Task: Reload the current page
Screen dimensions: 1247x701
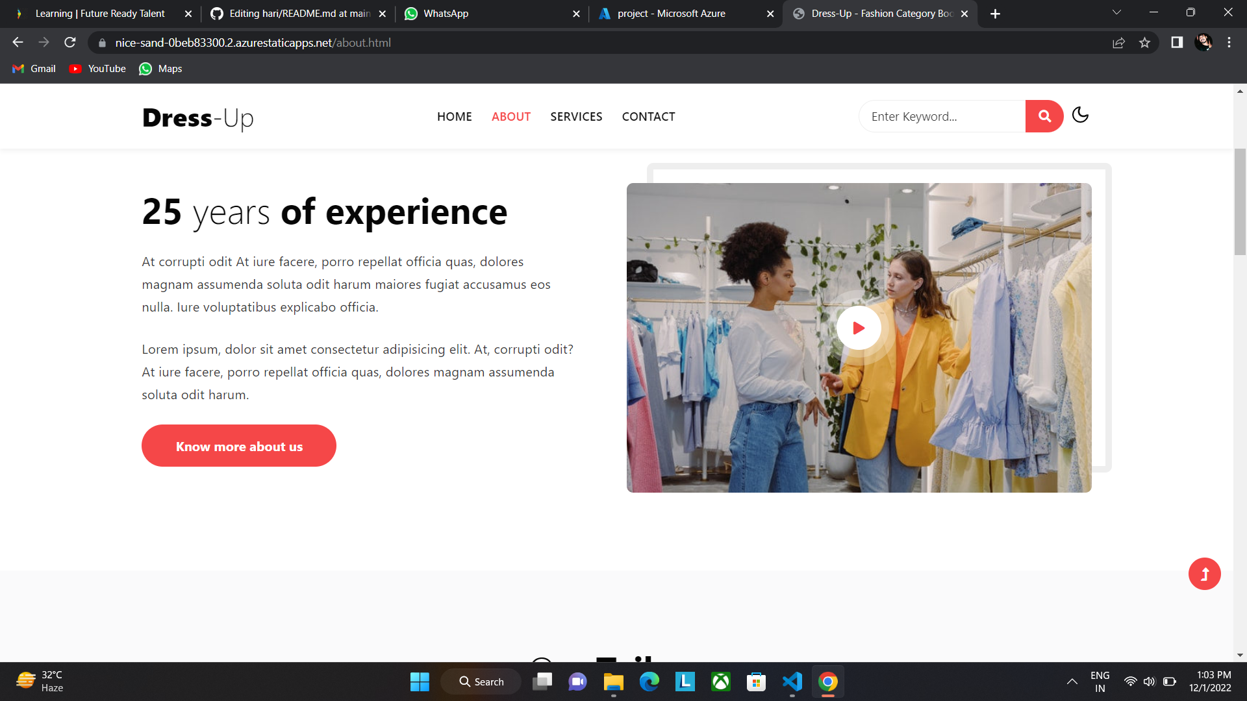Action: (70, 43)
